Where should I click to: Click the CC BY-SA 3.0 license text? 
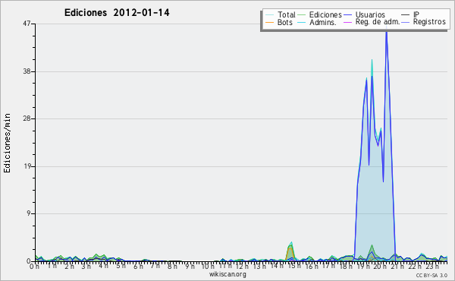pos(431,275)
